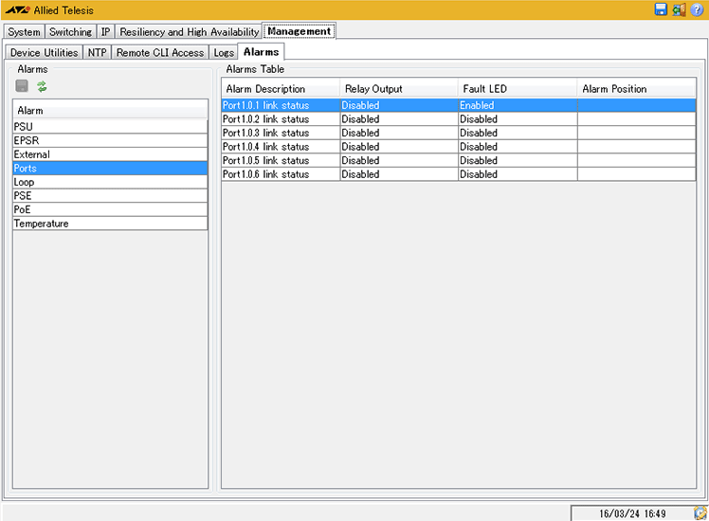Select the EPSR alarm entry
Image resolution: width=709 pixels, height=521 pixels.
(x=110, y=140)
